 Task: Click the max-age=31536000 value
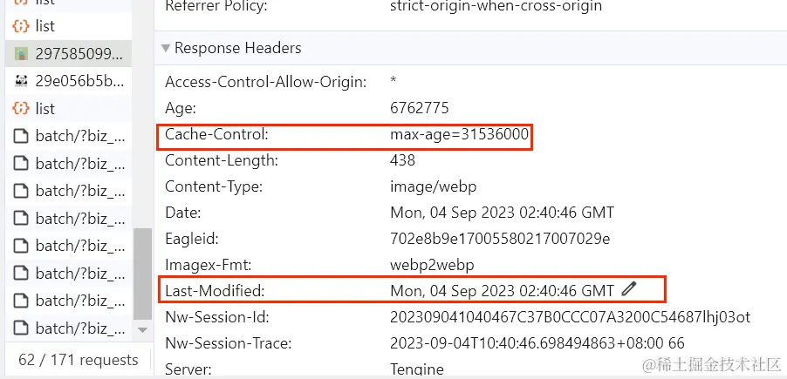pos(459,134)
